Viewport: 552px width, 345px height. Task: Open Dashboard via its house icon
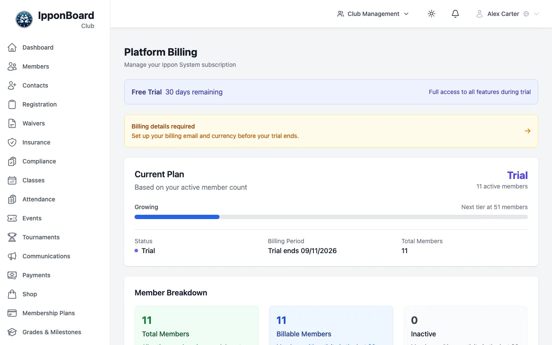tap(12, 47)
